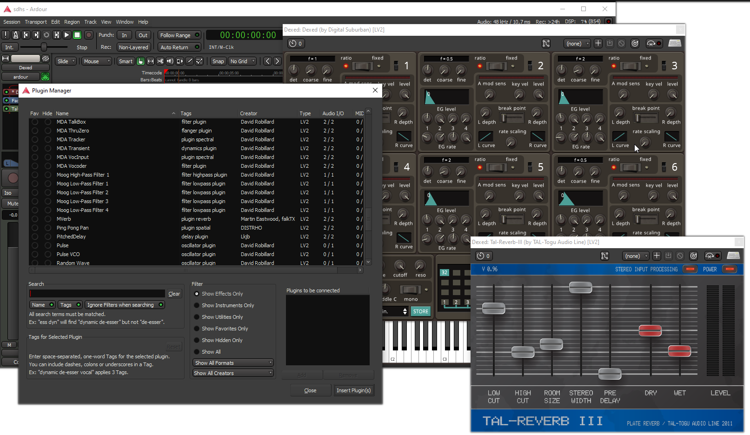750x435 pixels.
Task: Open preset (none) dropdown in Dexed window
Action: (577, 44)
